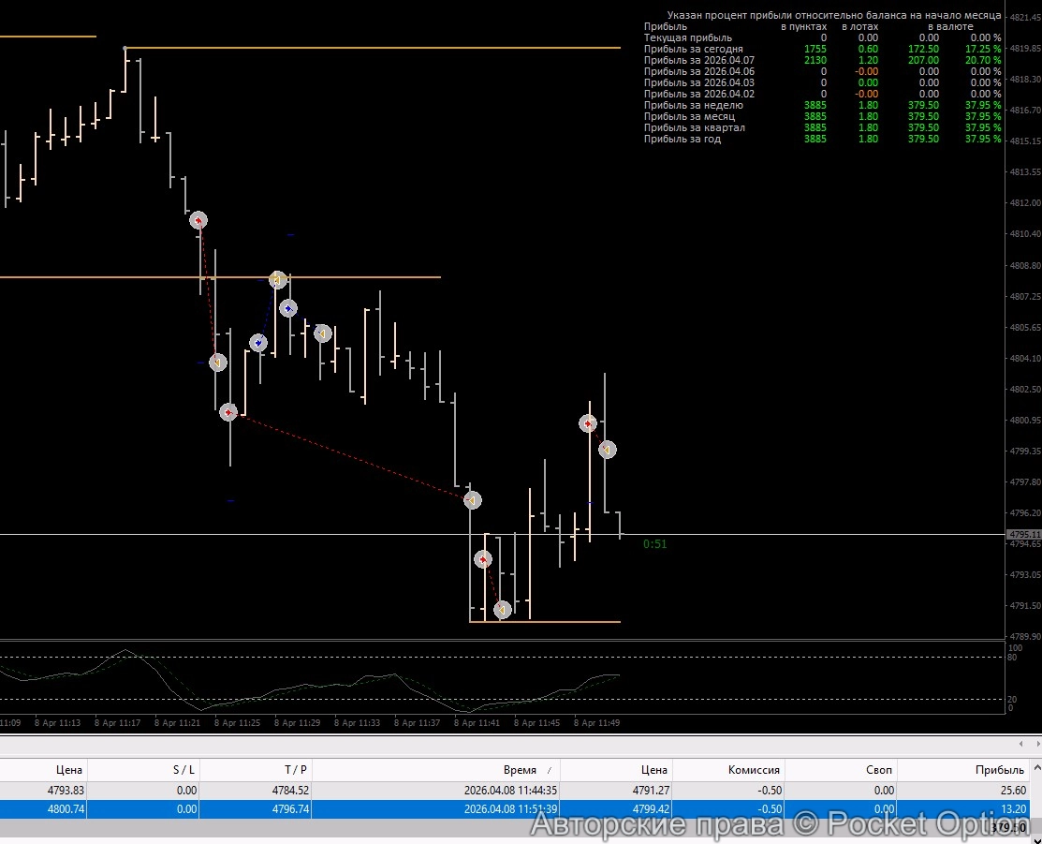The image size is (1042, 844).
Task: Select the yellow exit marker at the chart low
Action: tap(503, 611)
